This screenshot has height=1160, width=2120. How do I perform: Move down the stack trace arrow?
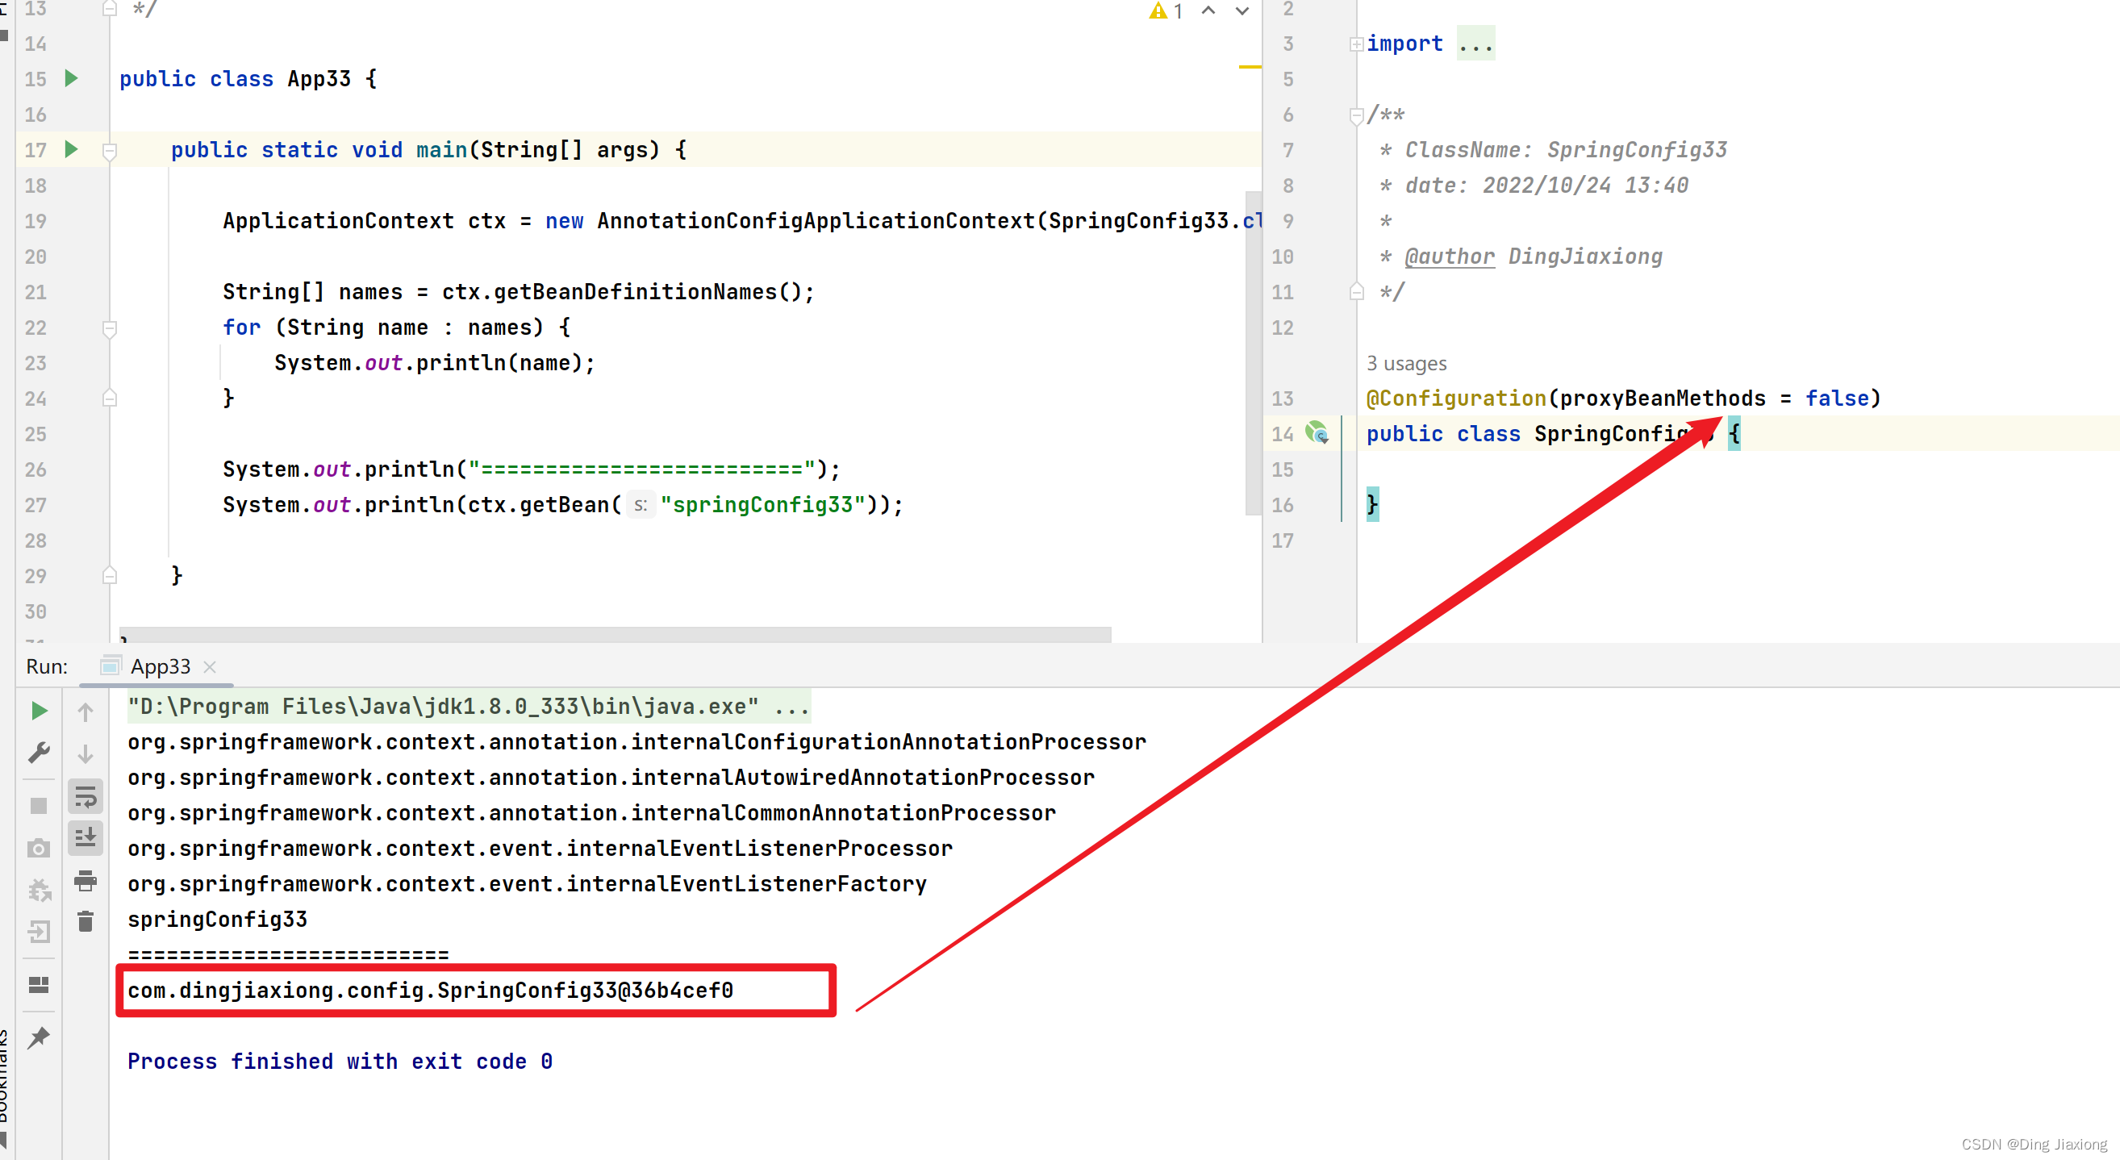click(x=86, y=753)
